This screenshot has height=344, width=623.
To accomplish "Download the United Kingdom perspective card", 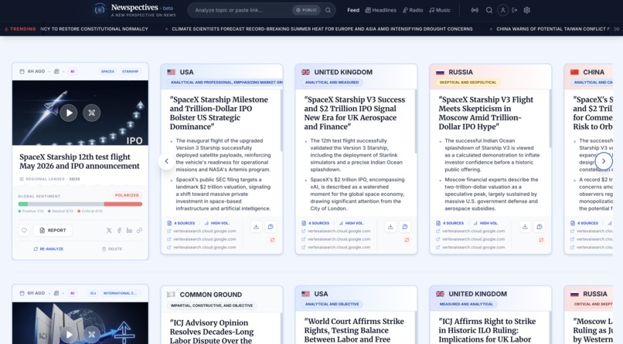I will click(x=390, y=227).
